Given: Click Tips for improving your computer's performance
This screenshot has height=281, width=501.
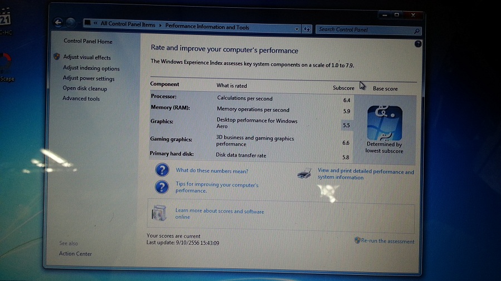Looking at the screenshot, I should click(x=217, y=188).
